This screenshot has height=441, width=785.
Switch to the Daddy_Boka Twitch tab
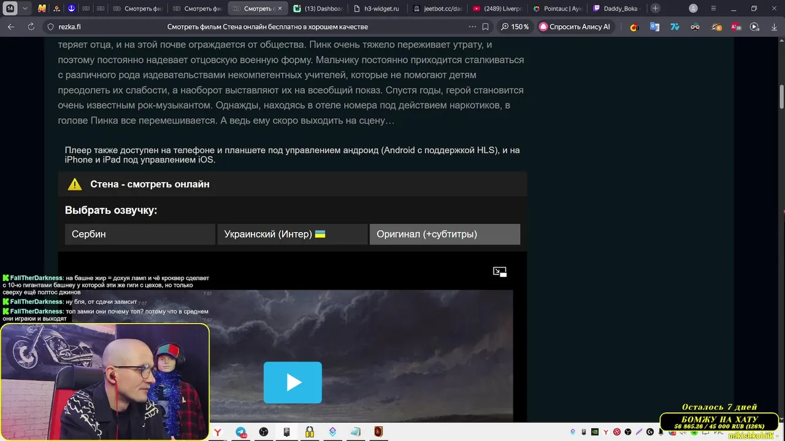click(616, 9)
